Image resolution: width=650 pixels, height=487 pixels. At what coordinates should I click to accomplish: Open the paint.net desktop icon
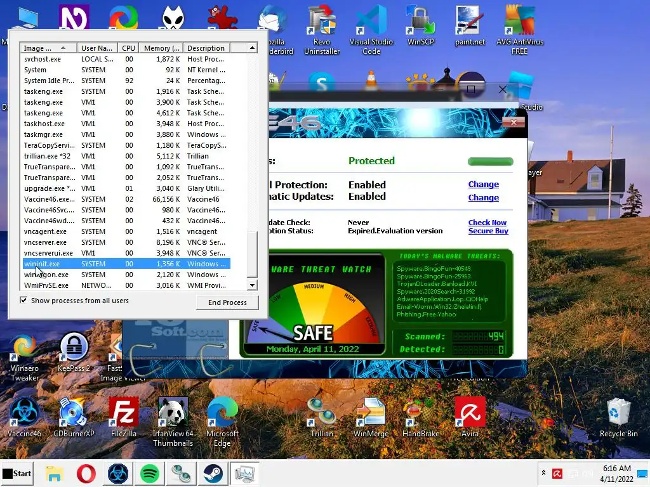(x=470, y=27)
